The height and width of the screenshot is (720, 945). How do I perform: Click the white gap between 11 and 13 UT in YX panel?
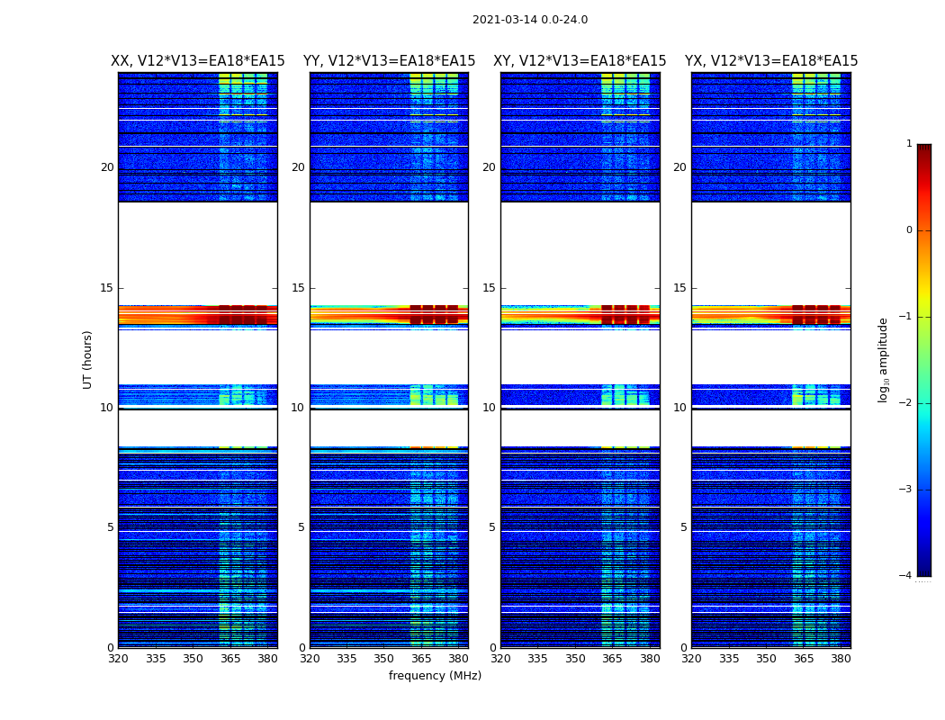coord(770,357)
